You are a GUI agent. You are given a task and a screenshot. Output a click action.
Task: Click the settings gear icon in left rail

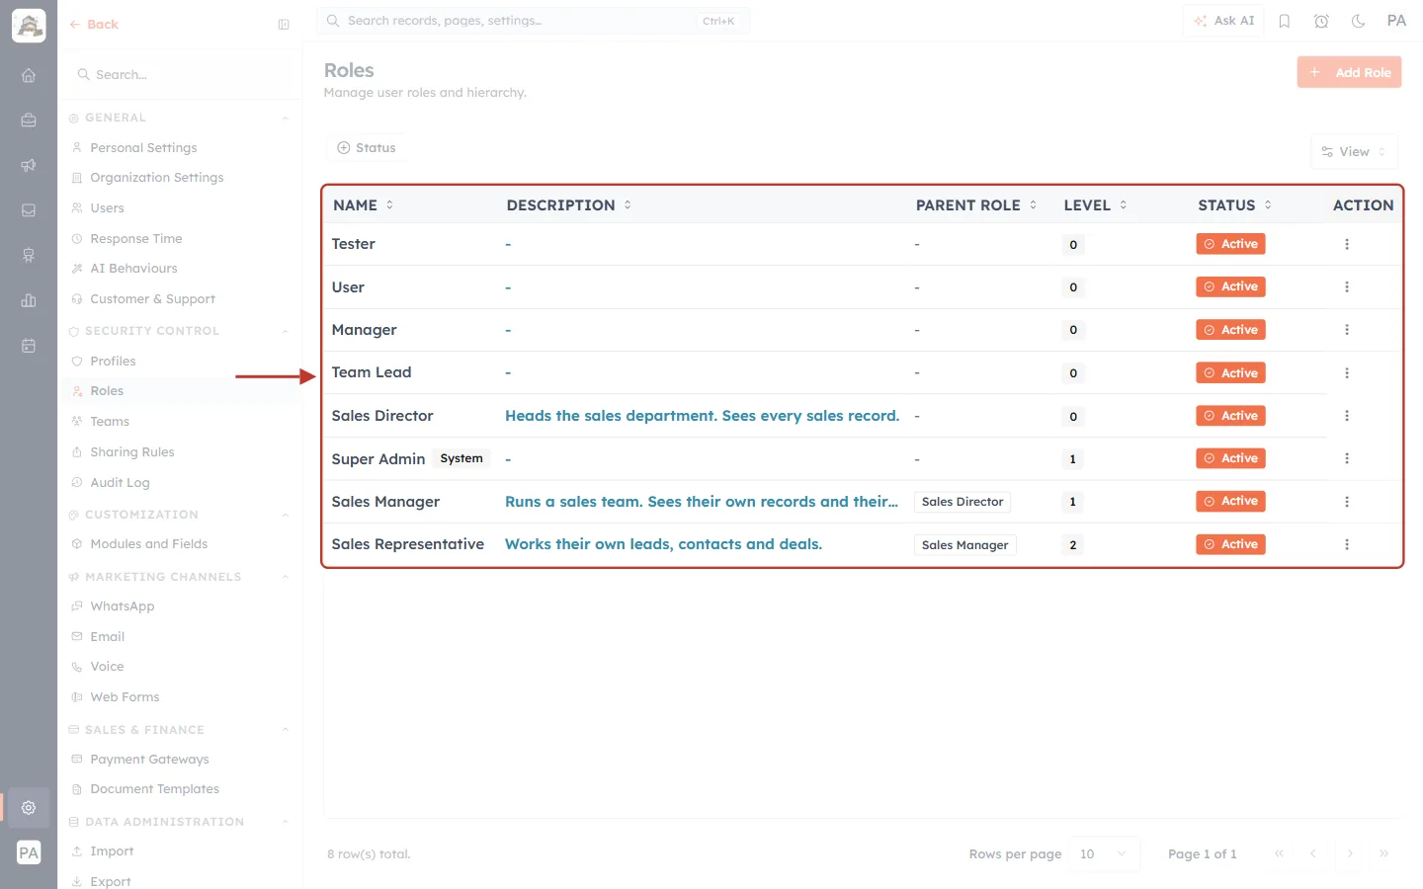pos(29,807)
